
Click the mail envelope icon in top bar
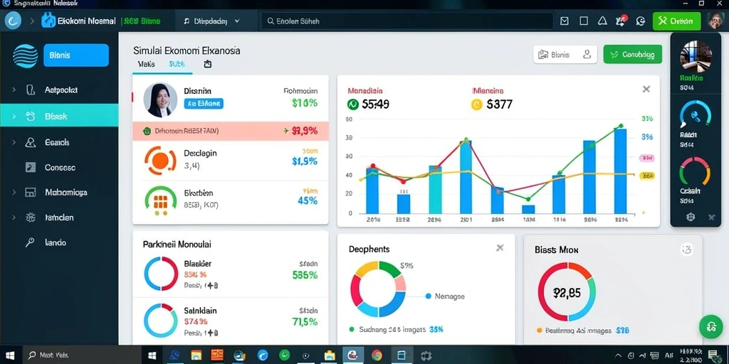point(565,21)
